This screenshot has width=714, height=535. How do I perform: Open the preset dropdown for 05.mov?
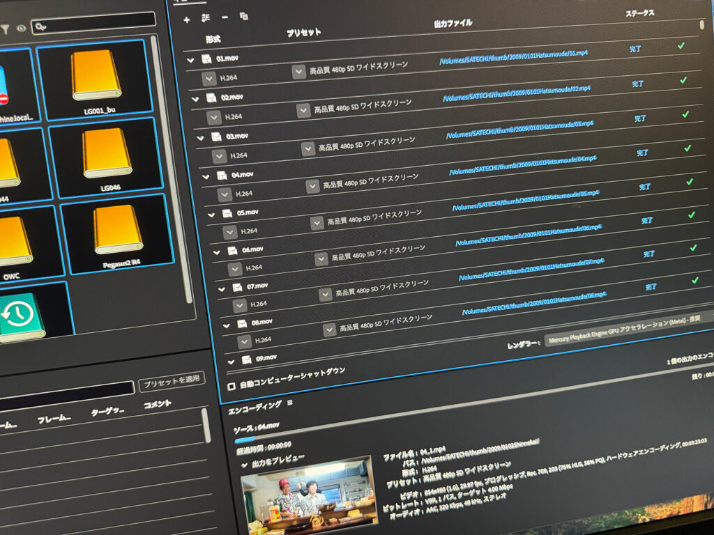pos(316,222)
